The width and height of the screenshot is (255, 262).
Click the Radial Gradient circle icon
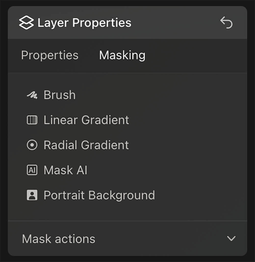(32, 145)
